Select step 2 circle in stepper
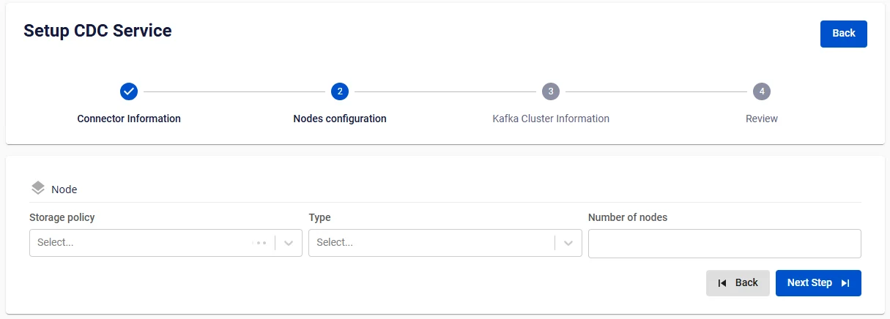 pos(340,91)
